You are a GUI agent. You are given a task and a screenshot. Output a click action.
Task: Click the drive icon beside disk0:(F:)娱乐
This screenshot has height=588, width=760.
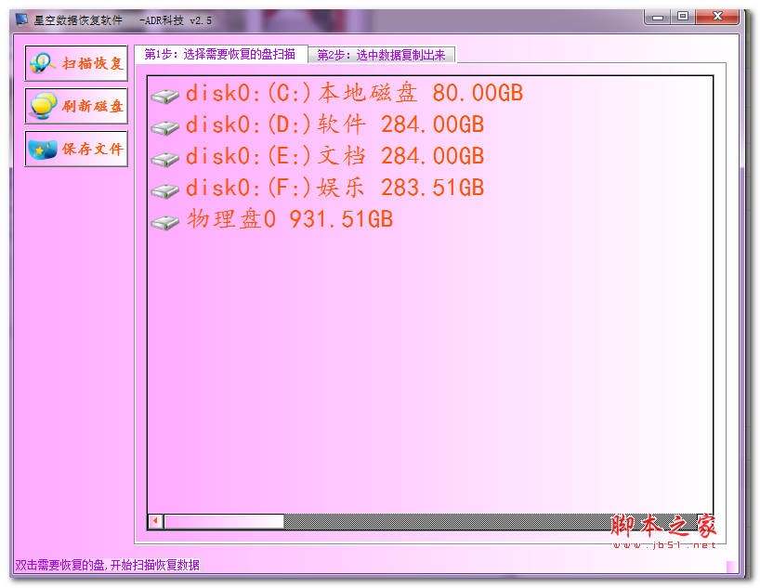tap(165, 189)
